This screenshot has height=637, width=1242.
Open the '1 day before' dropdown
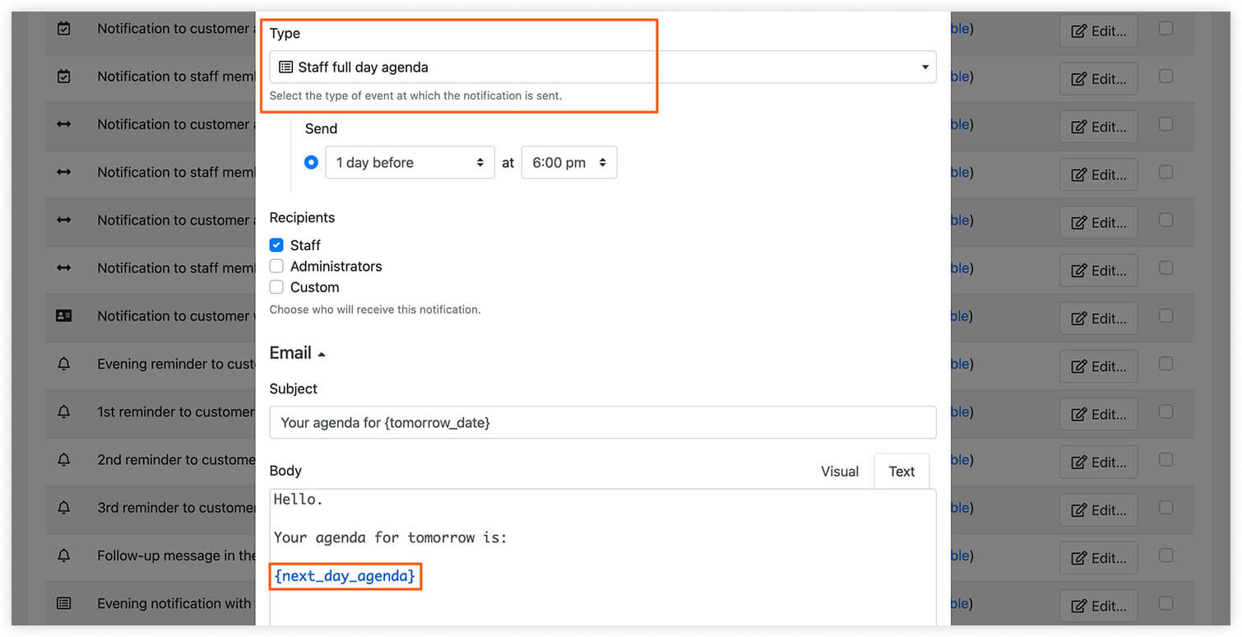point(410,162)
